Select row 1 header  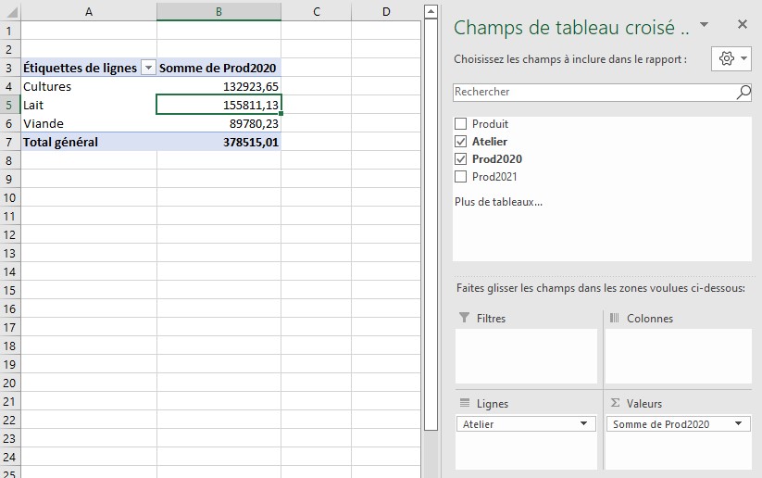point(10,31)
